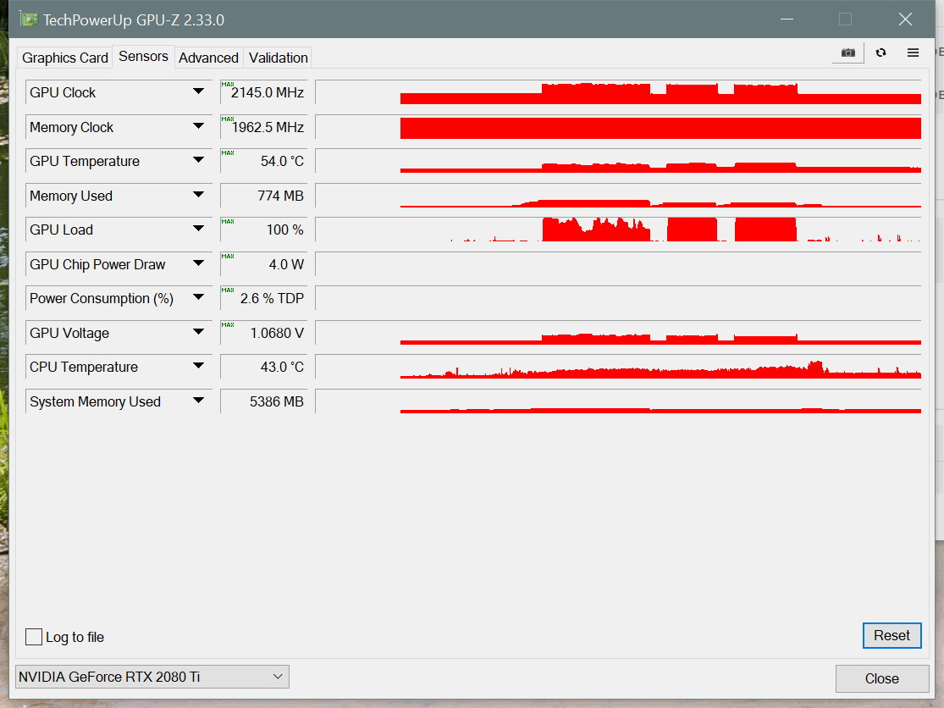Click the refresh icon in the toolbar

881,53
